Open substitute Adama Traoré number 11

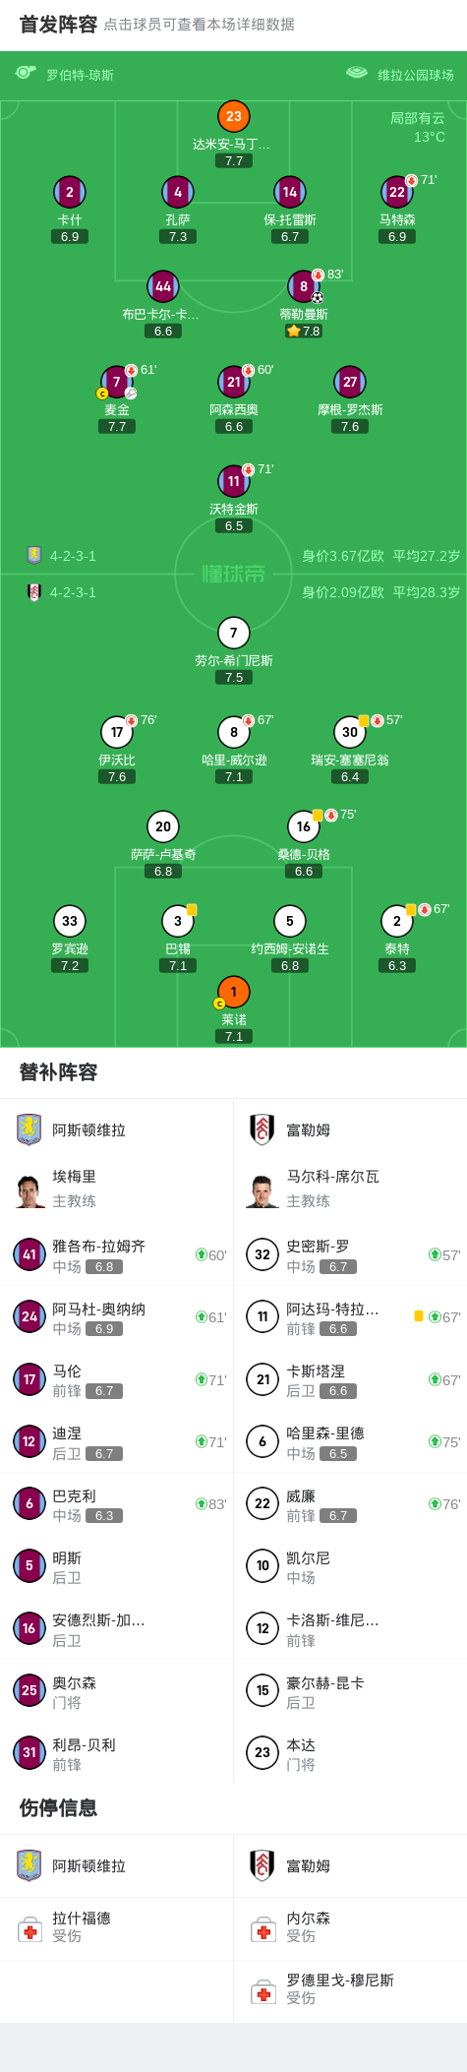(350, 1316)
